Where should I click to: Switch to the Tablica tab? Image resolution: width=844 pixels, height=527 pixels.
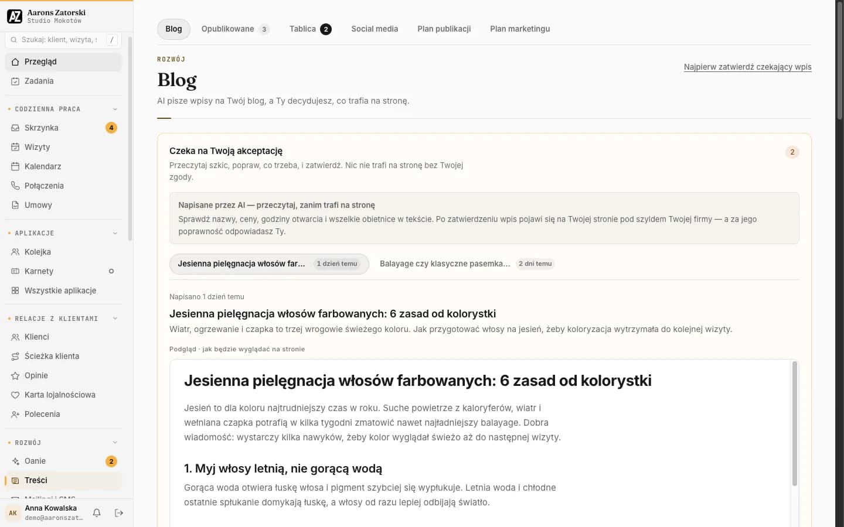pos(310,29)
